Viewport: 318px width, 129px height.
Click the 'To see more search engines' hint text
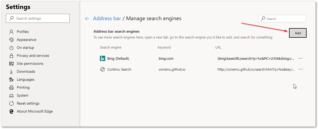[183, 37]
